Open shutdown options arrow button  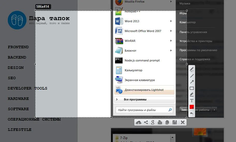point(214,110)
